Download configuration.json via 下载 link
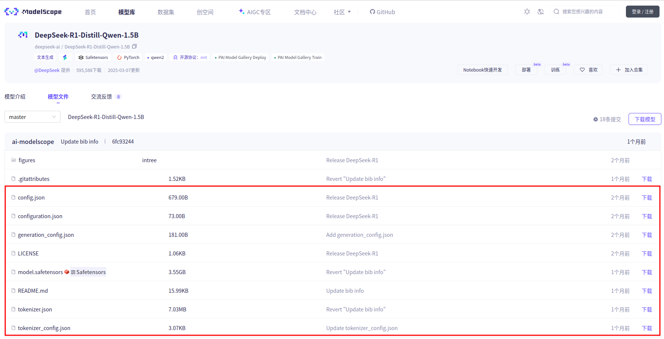The width and height of the screenshot is (664, 339). pyautogui.click(x=647, y=216)
